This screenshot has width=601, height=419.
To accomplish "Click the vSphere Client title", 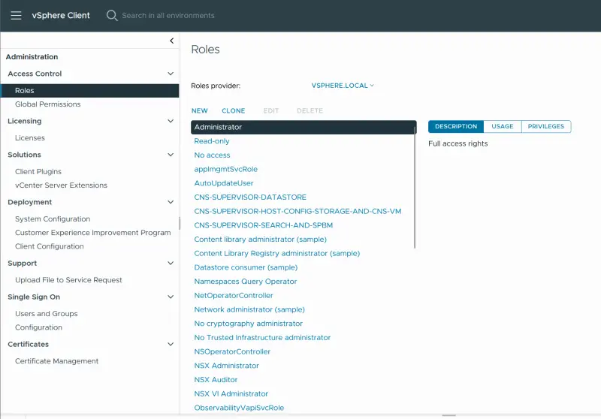I will pos(61,15).
